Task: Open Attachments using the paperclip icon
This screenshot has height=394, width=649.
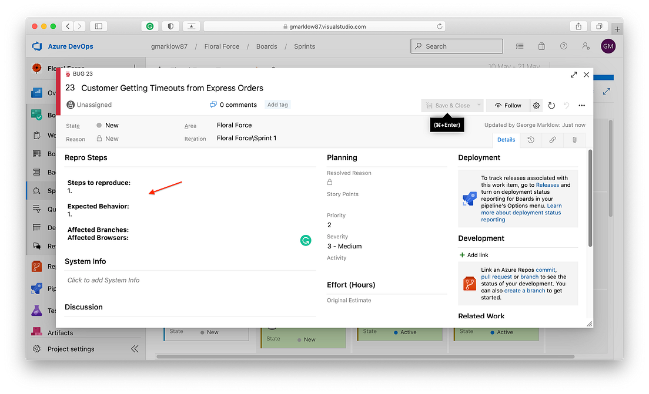Action: tap(574, 140)
